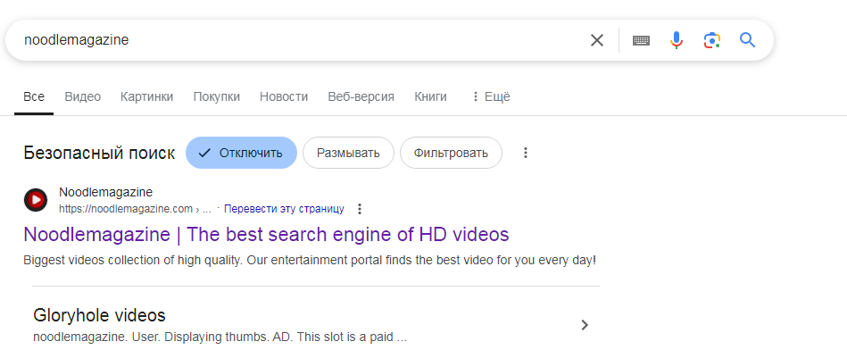
Task: Select Отключить safe search option
Action: (241, 153)
